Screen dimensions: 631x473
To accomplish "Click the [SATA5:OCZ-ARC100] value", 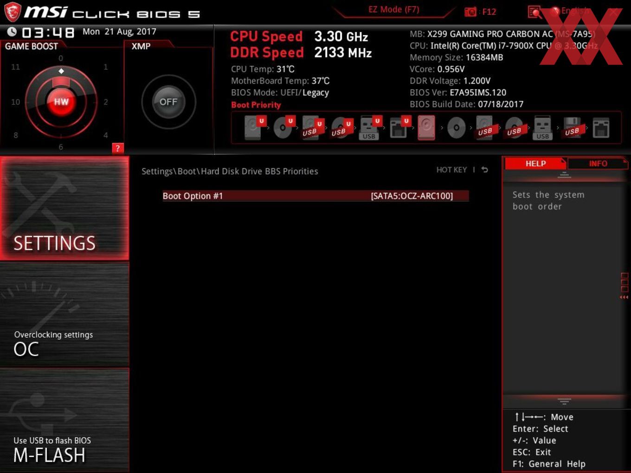I will click(412, 196).
